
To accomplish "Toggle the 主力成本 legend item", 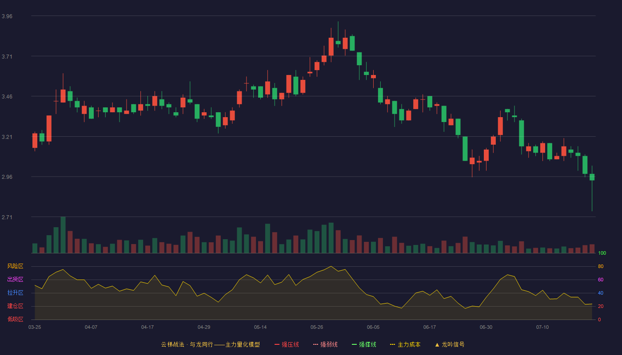I will point(405,344).
